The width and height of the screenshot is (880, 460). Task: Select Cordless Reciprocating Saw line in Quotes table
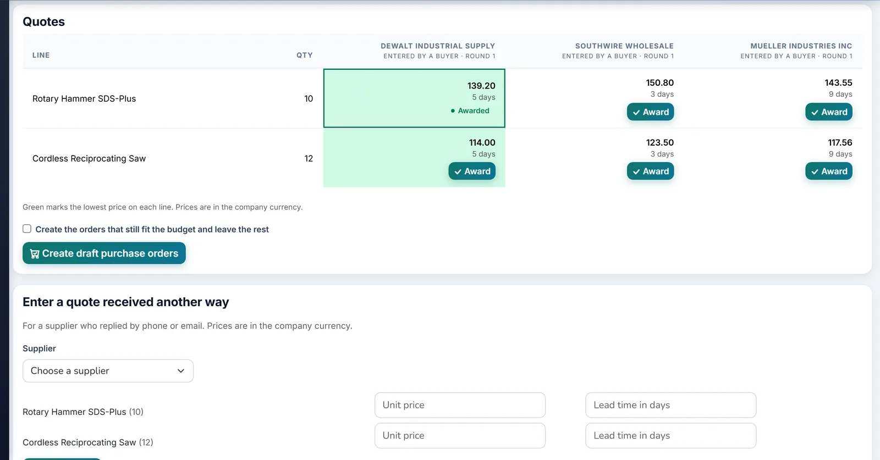[89, 158]
